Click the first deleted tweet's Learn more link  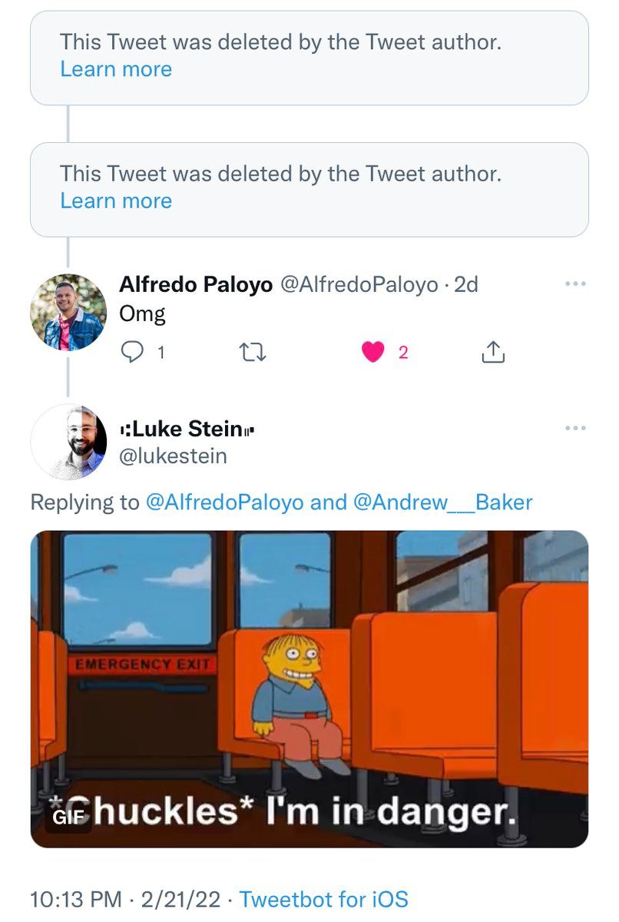[116, 69]
